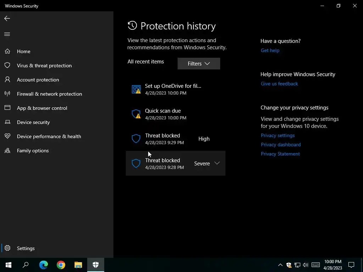Open the hamburger navigation menu
This screenshot has height=272, width=363.
pos(7,34)
